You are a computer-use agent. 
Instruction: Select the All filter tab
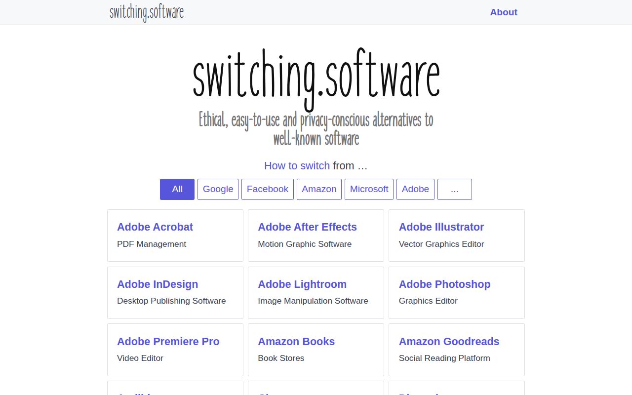point(177,189)
